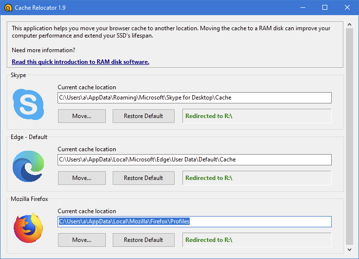Click the 'Cache Relocator 1.9' window title

pos(40,8)
